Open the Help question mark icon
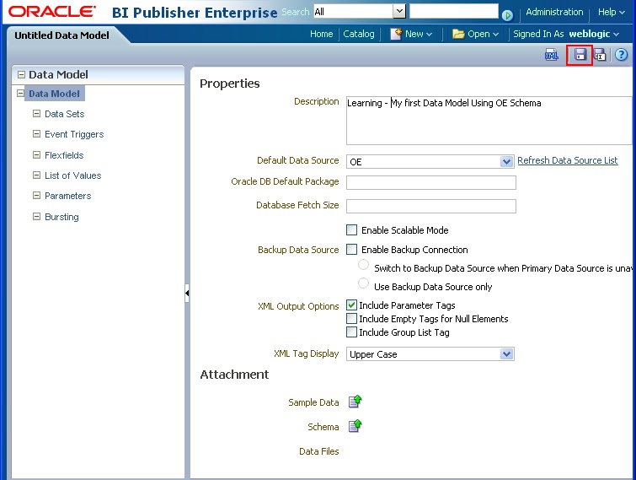 tap(621, 55)
